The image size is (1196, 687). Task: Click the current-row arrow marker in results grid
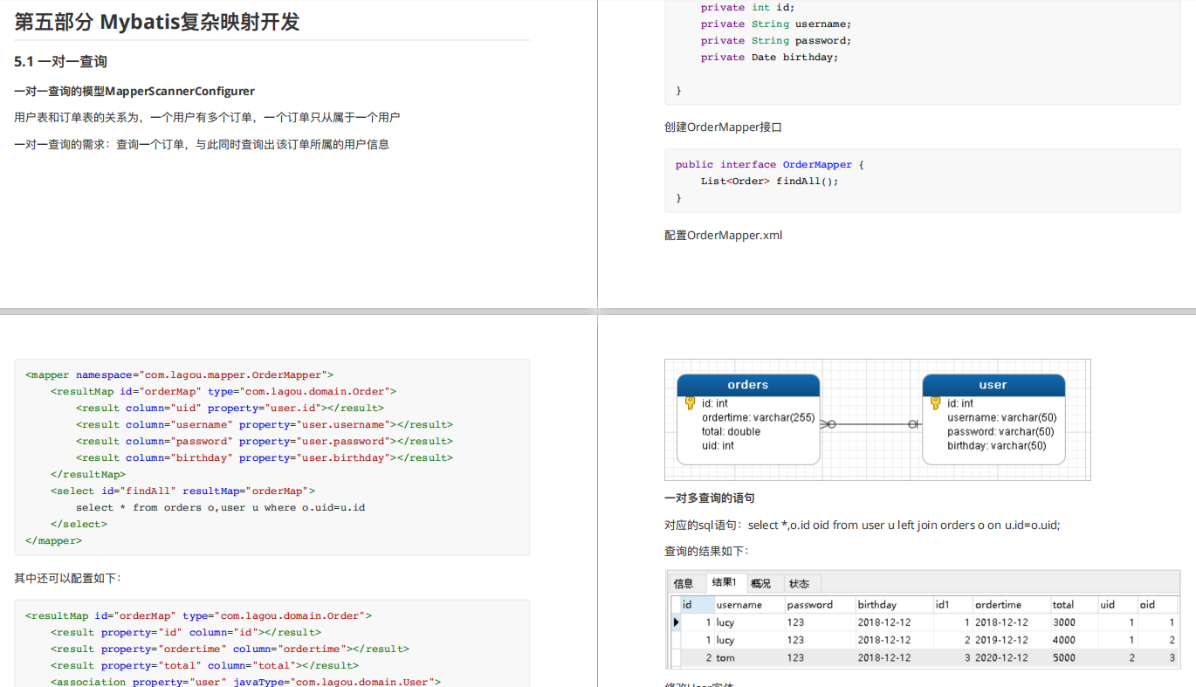(676, 622)
